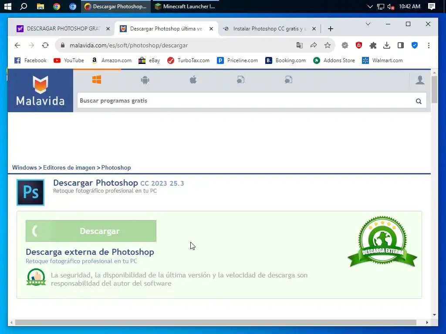Select the Windows platform icon
Screen dimensions: 446x334
97,80
